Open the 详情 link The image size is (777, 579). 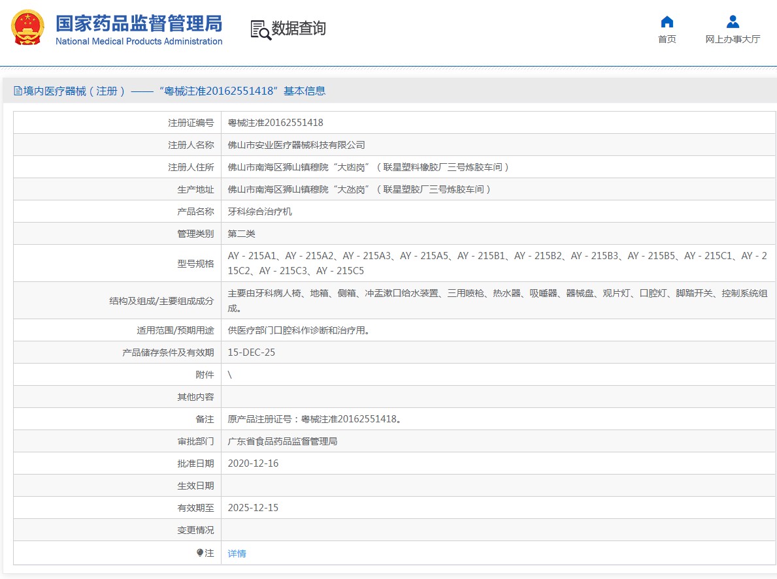pyautogui.click(x=237, y=554)
